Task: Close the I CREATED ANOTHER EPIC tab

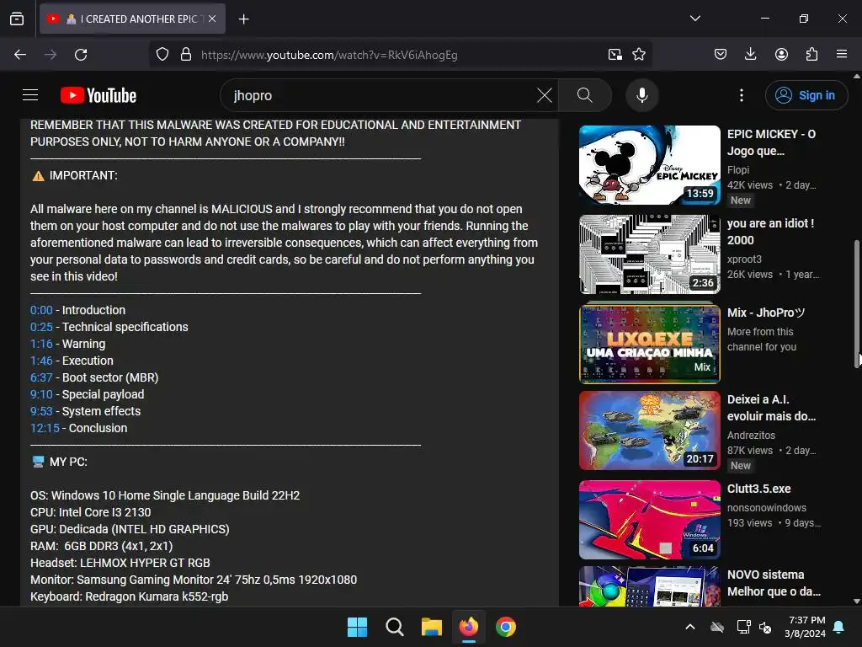Action: tap(212, 19)
